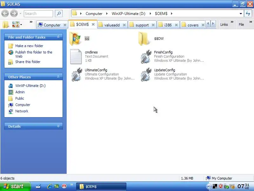Collapse the File and Folder Tasks panel
Image resolution: width=254 pixels, height=191 pixels.
58,37
